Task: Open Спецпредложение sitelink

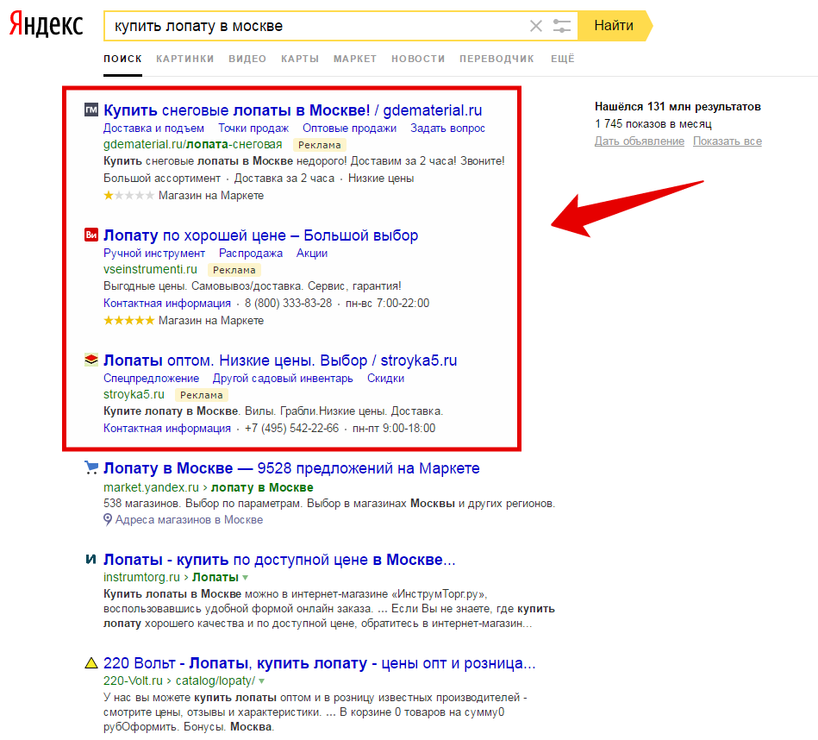Action: [152, 378]
